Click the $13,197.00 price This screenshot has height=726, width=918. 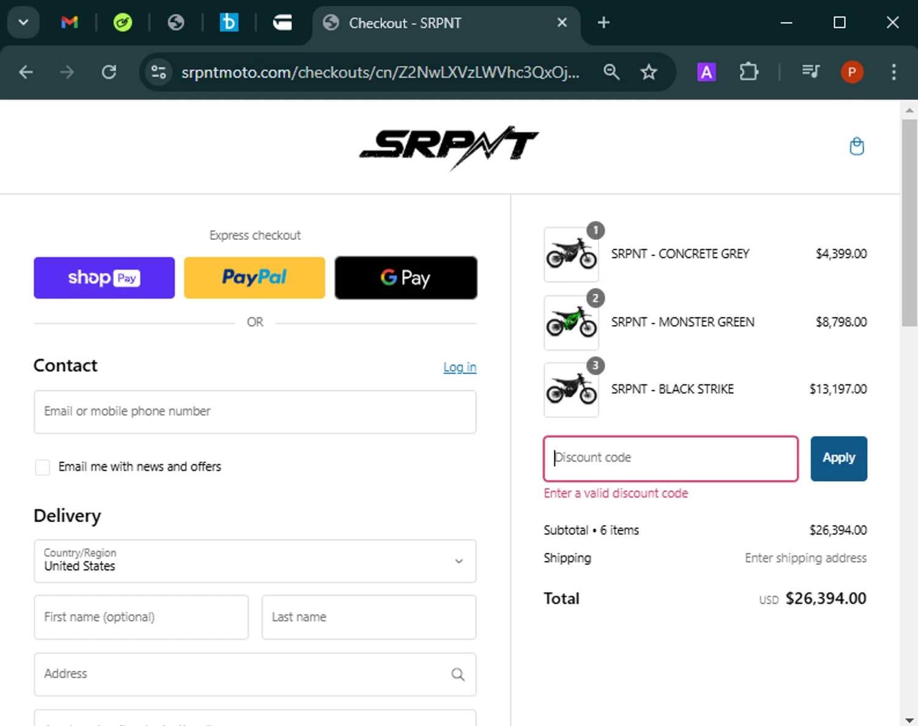tap(838, 389)
